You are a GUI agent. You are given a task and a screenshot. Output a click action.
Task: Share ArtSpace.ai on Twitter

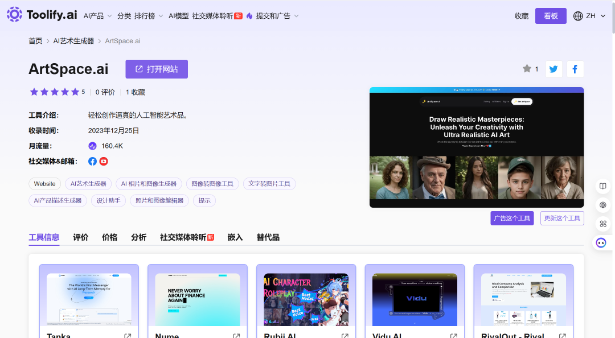point(553,69)
